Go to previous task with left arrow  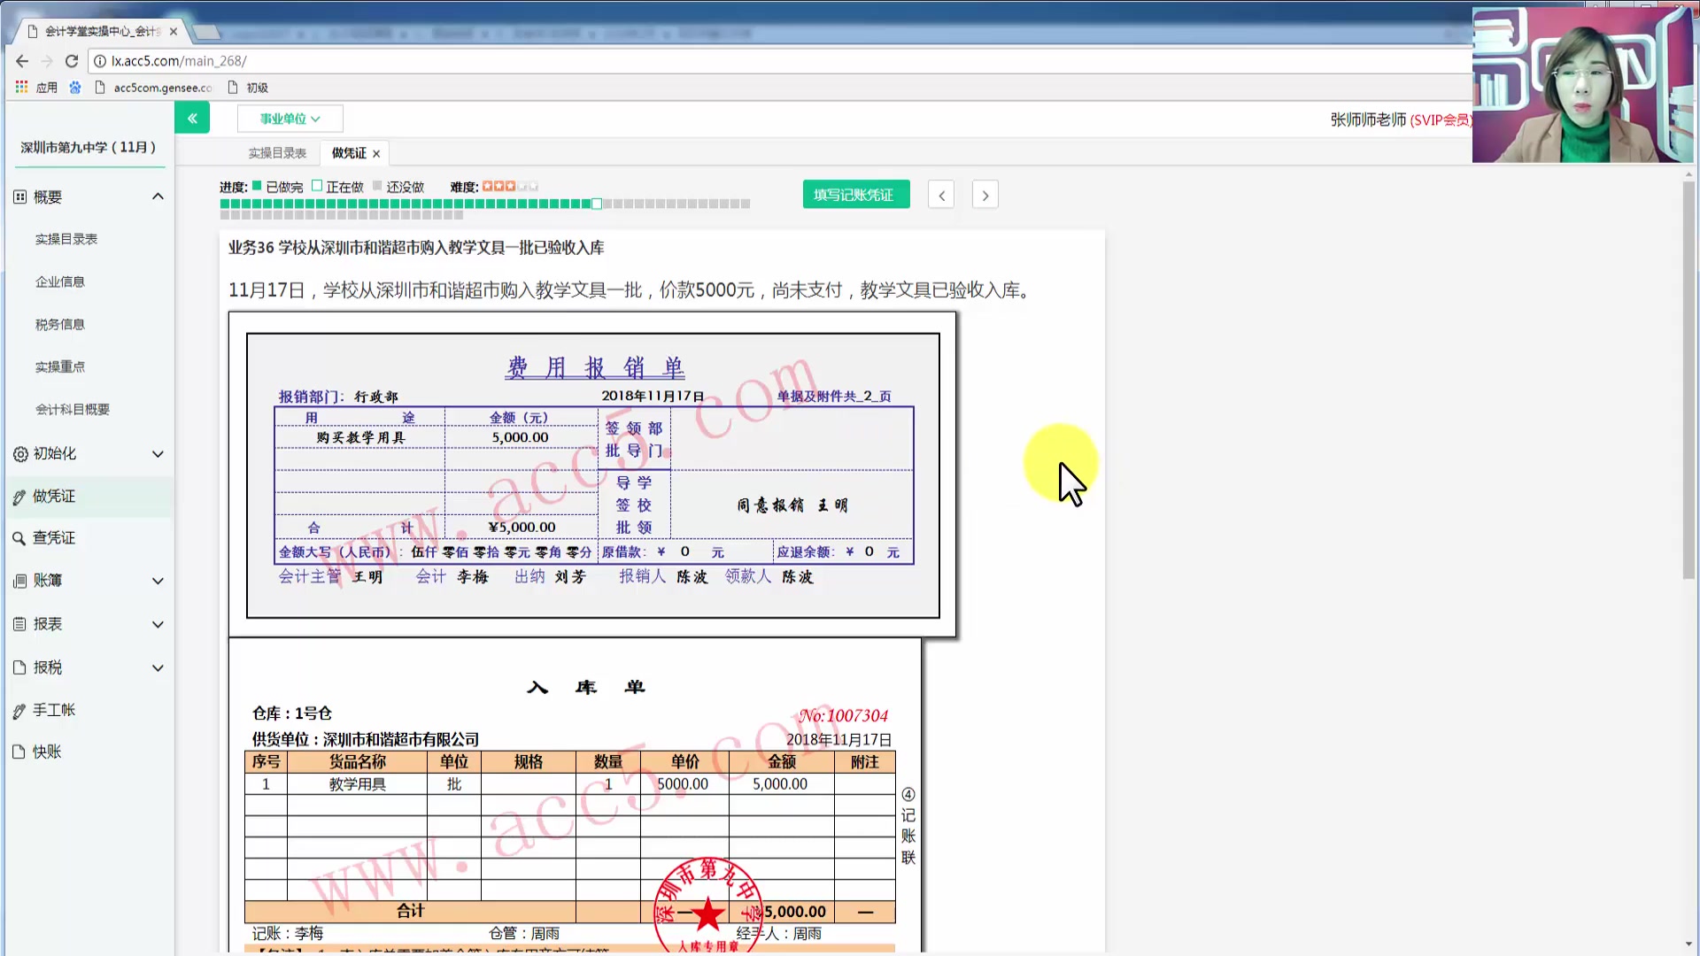pyautogui.click(x=941, y=196)
